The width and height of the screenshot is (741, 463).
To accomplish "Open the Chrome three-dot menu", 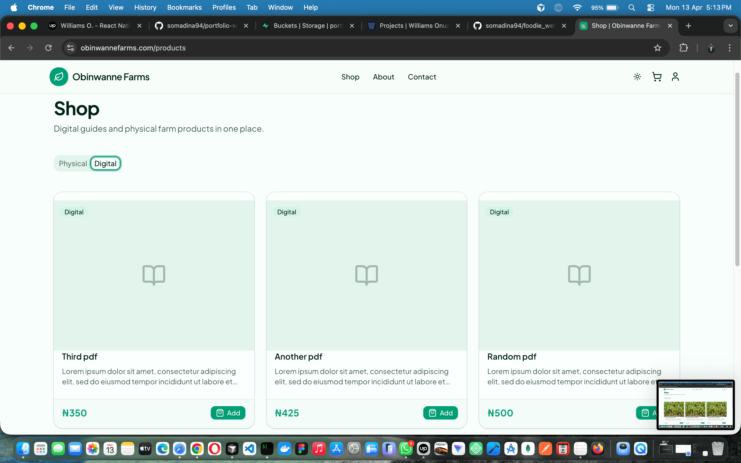I will coord(730,48).
